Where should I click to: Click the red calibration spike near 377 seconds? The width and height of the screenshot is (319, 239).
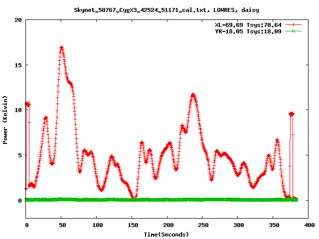tap(292, 114)
